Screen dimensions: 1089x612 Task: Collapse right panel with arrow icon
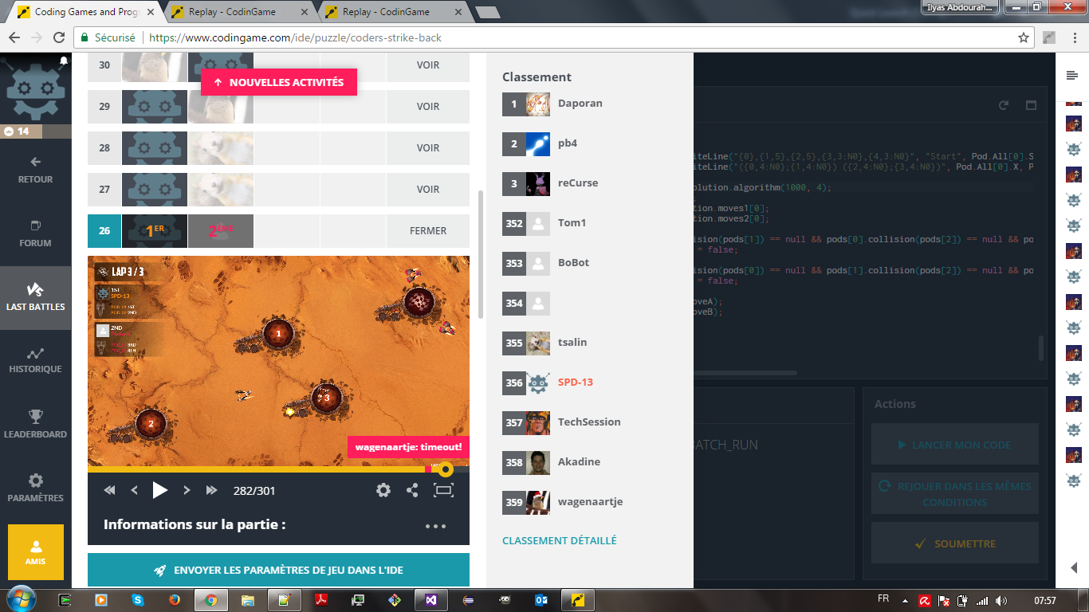(1072, 567)
